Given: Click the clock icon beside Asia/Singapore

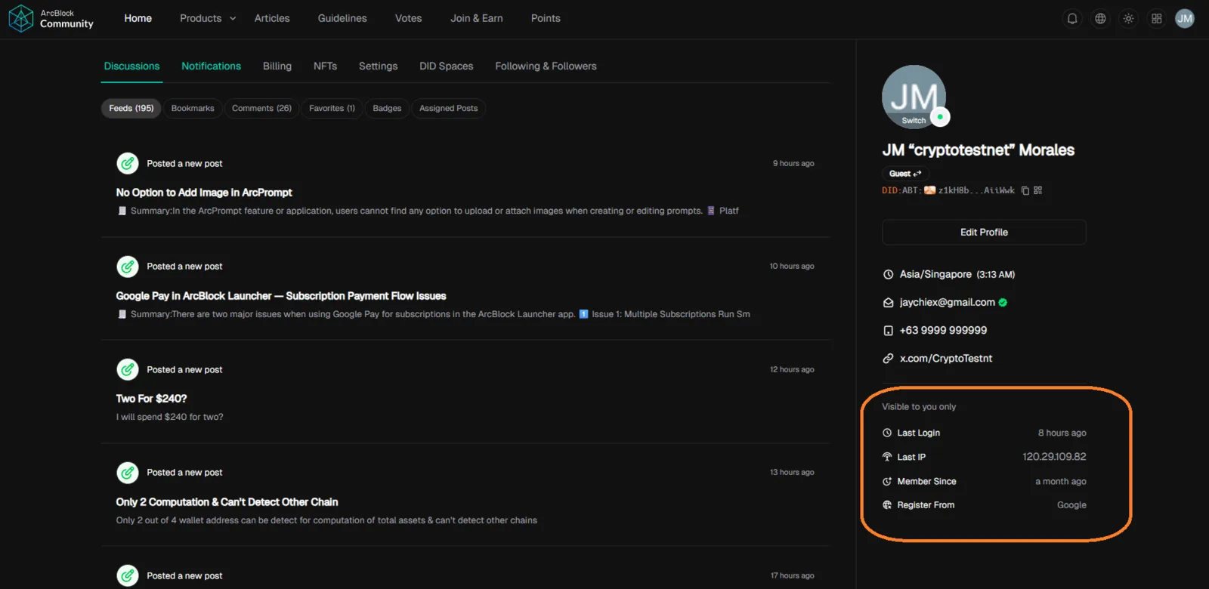Looking at the screenshot, I should 889,275.
